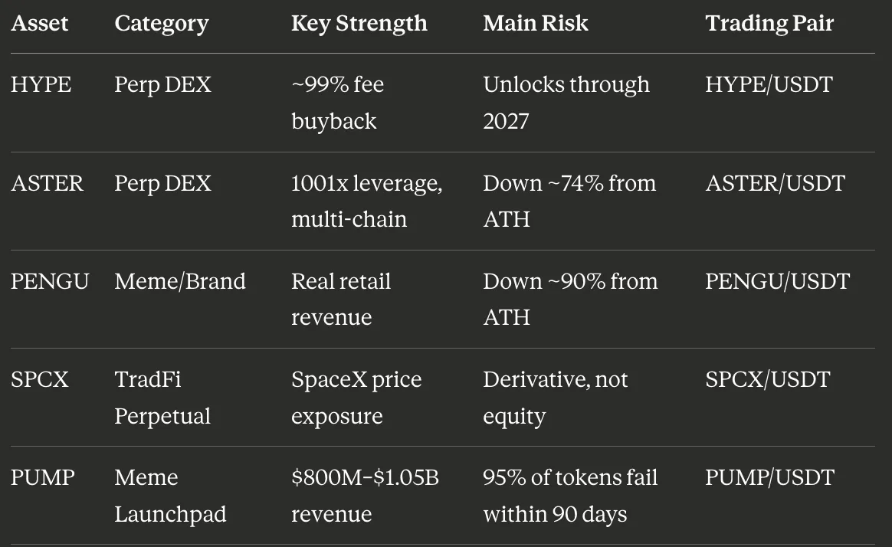This screenshot has height=547, width=892.
Task: Click the SPCX asset name
Action: point(40,379)
